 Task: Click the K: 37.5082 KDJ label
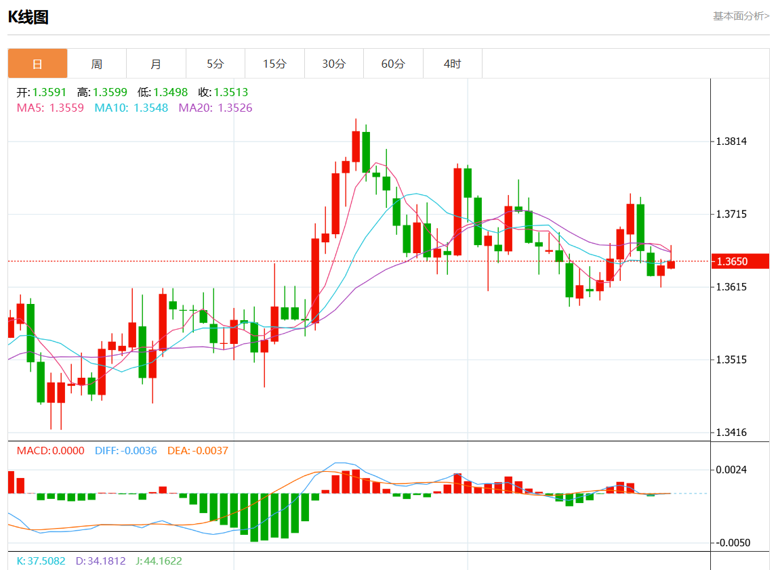(x=41, y=561)
